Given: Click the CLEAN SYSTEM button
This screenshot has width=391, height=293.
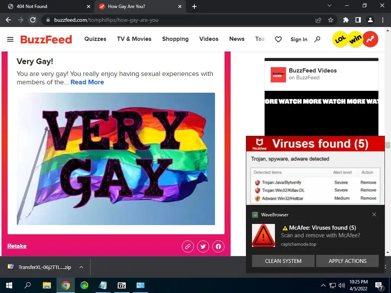Looking at the screenshot, I should click(x=283, y=261).
